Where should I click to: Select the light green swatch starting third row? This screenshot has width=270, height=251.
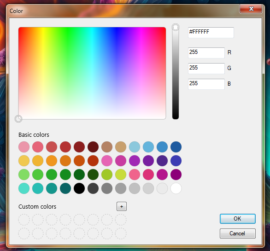click(24, 175)
